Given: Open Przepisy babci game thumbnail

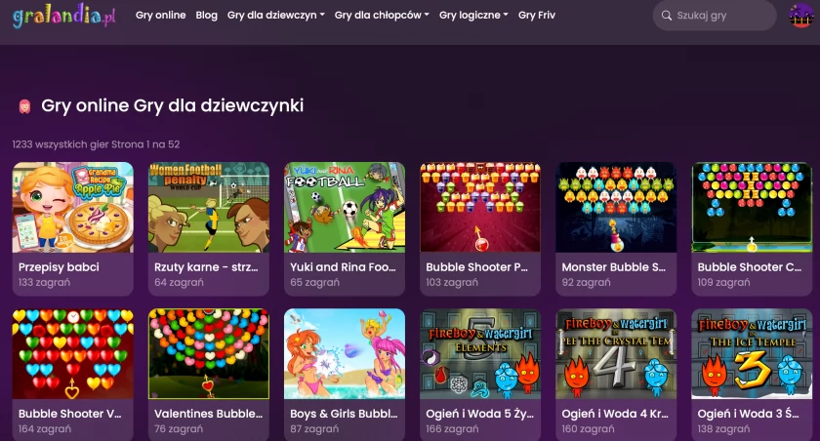Looking at the screenshot, I should [x=72, y=208].
